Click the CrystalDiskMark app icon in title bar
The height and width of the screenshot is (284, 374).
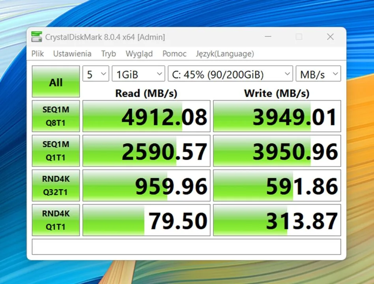[x=37, y=37]
